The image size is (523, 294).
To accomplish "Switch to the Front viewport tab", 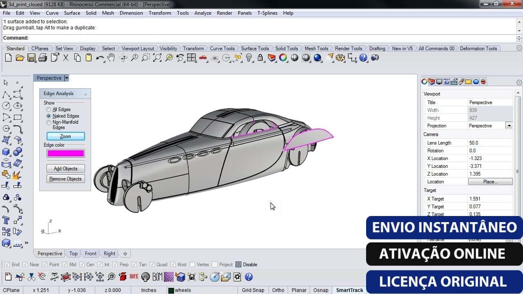I will [x=91, y=254].
